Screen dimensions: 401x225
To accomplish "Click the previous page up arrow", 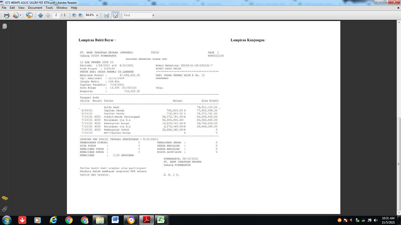I will [41, 15].
